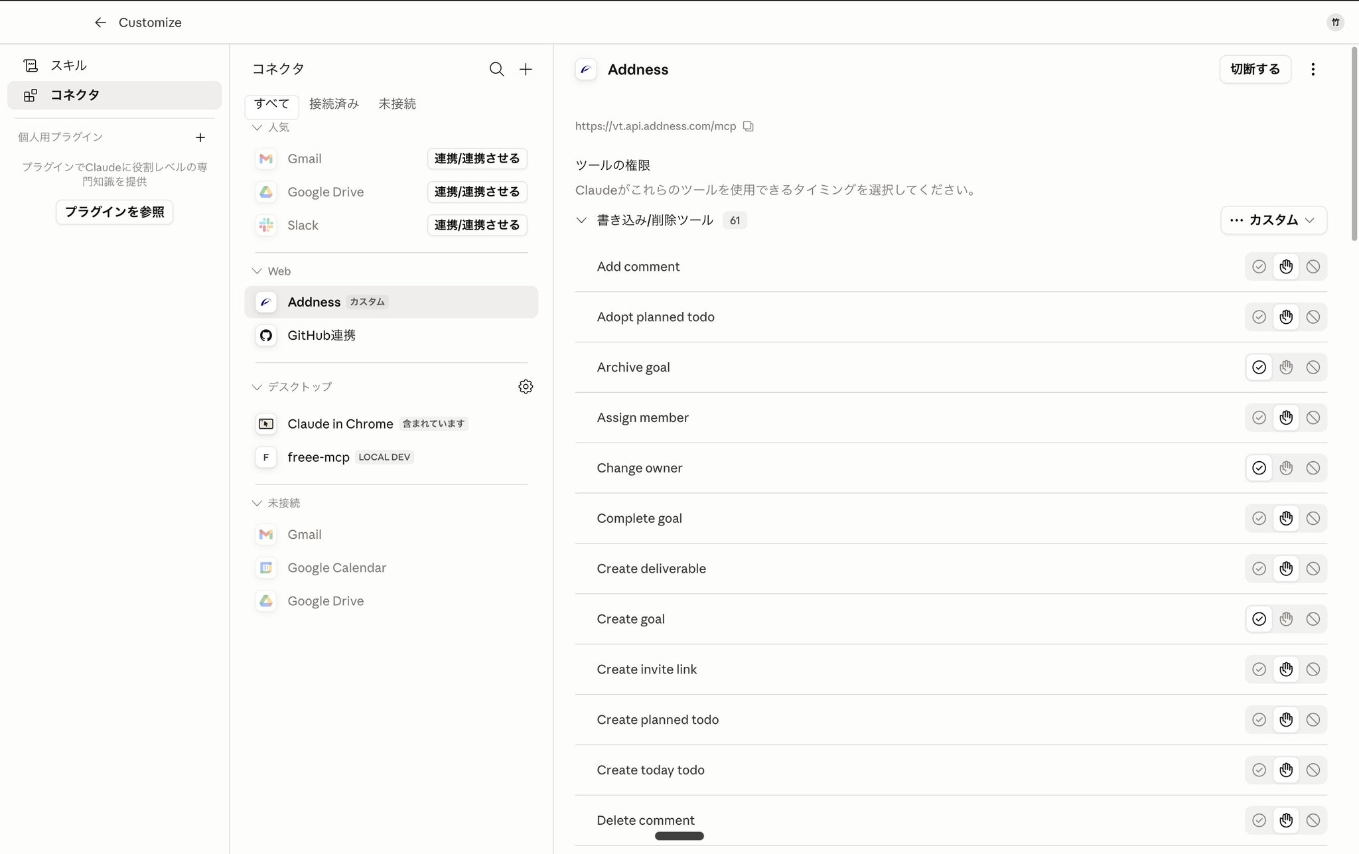The height and width of the screenshot is (854, 1359).
Task: Go back using the arrow next to Customize
Action: 100,23
